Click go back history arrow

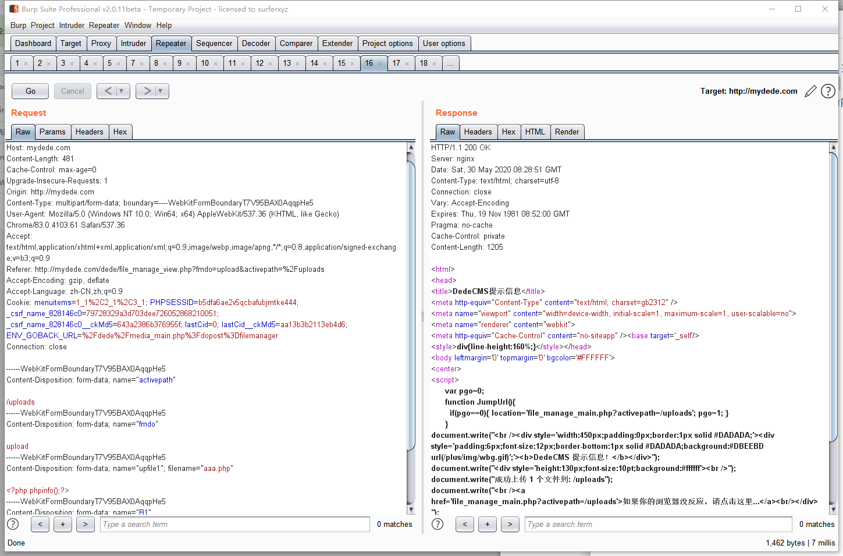pos(108,91)
